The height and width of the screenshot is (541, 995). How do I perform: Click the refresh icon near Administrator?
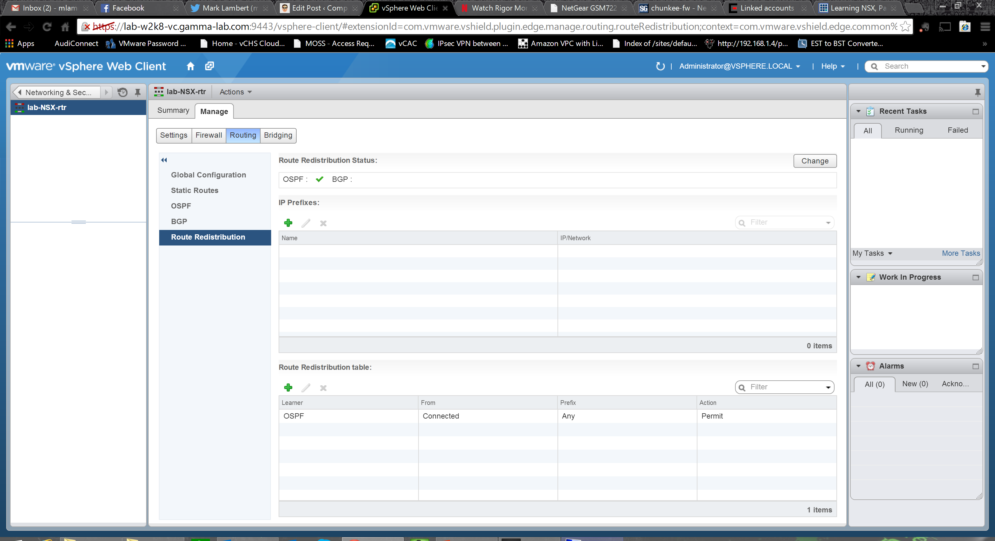660,66
